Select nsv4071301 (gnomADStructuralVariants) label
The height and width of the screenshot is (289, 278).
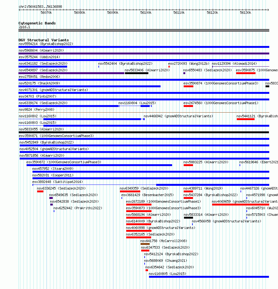pyautogui.click(x=53, y=90)
